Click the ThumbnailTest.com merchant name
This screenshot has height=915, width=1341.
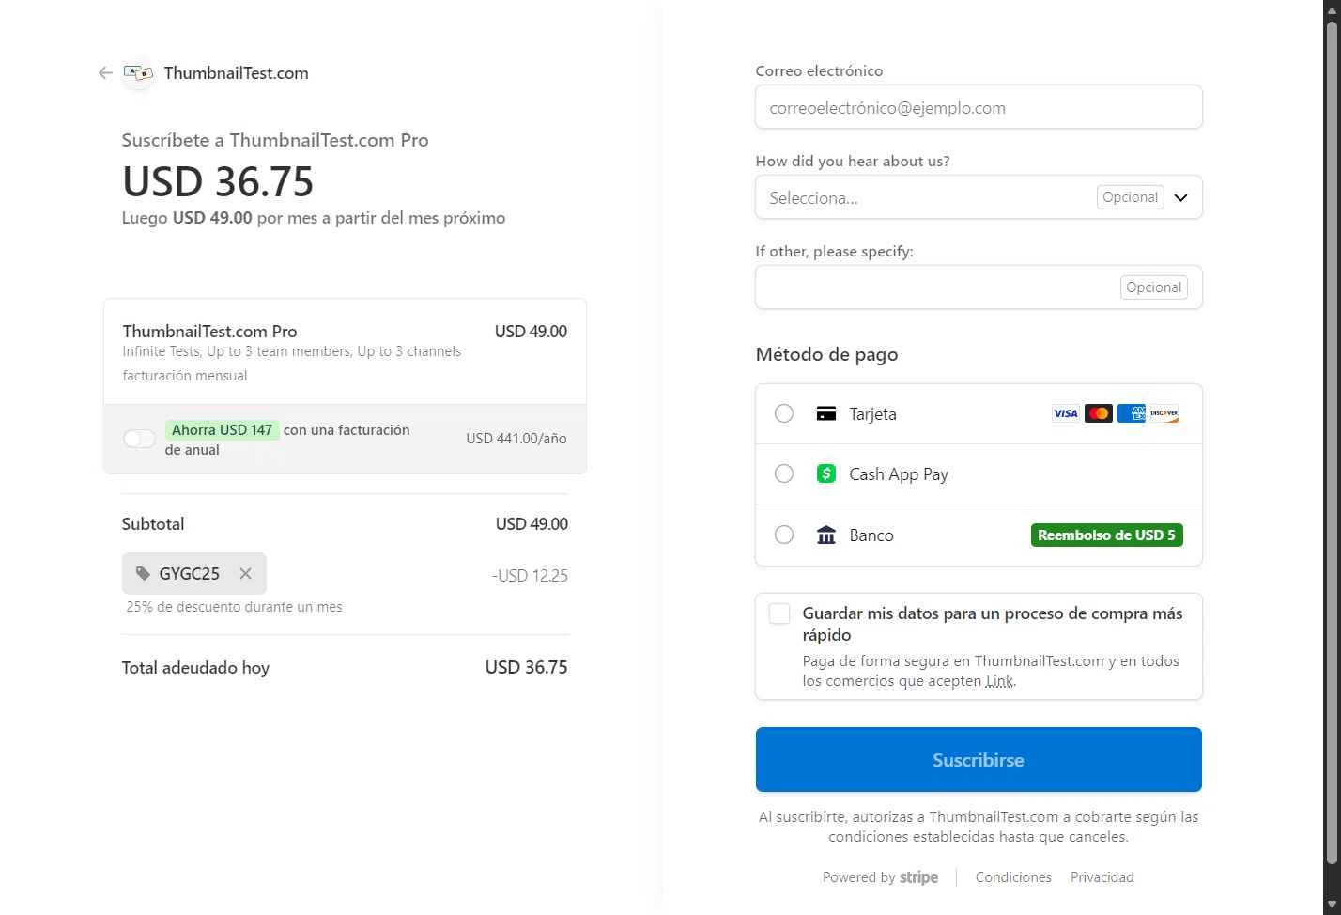pos(237,73)
